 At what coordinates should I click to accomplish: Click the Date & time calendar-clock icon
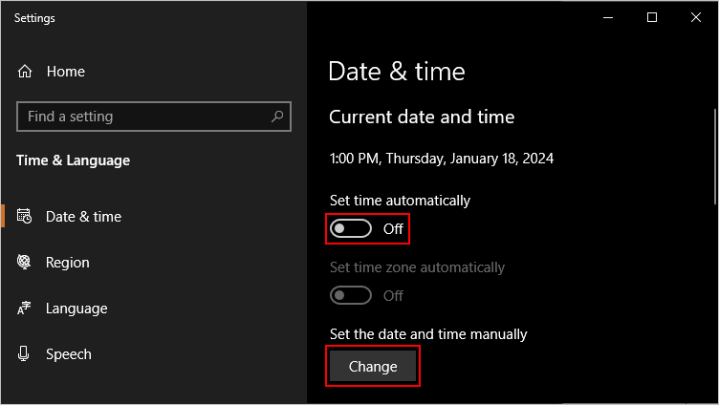coord(25,217)
